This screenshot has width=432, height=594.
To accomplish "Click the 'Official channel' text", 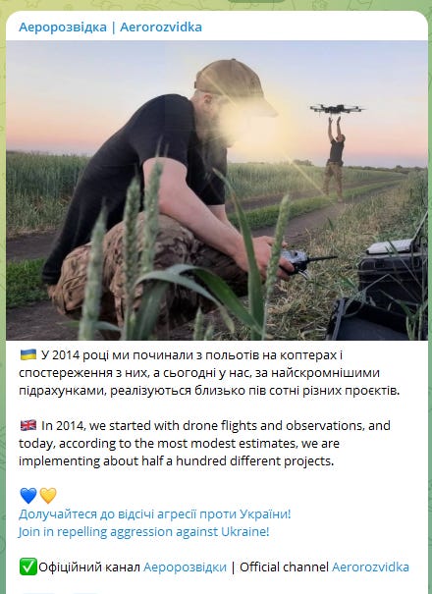I will point(284,567).
